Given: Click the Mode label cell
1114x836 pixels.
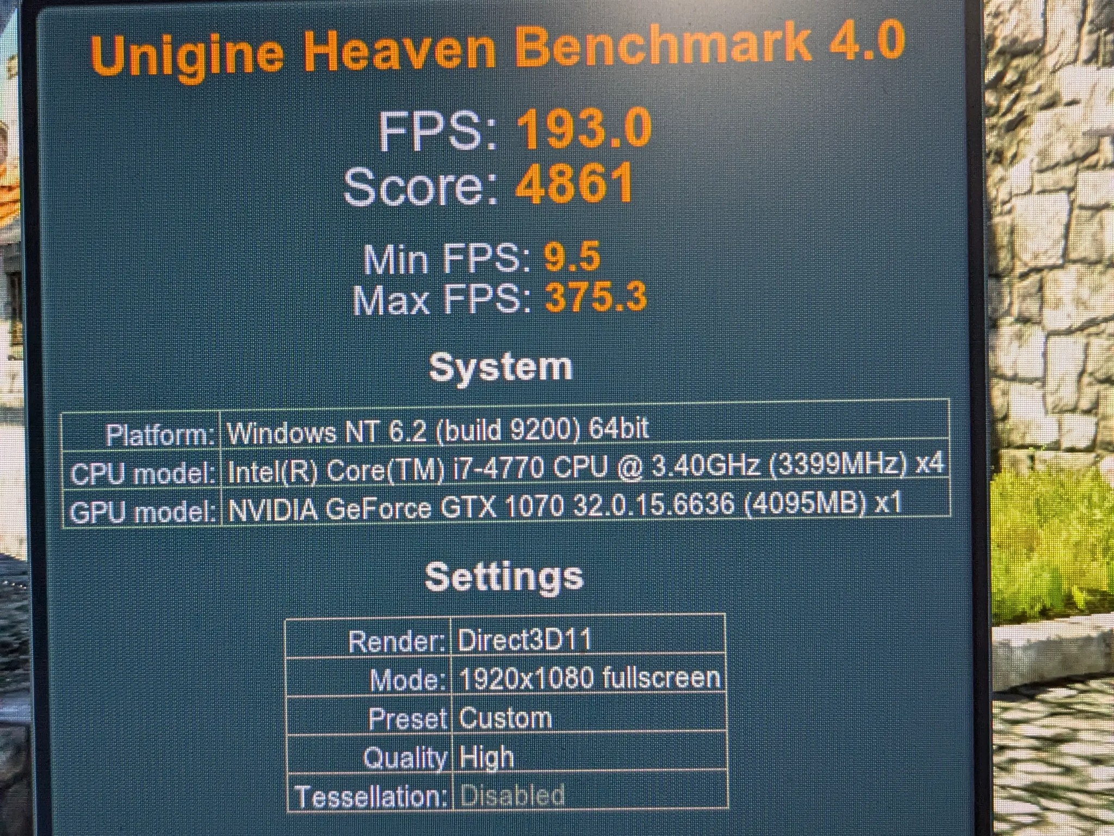Looking at the screenshot, I should pyautogui.click(x=369, y=679).
